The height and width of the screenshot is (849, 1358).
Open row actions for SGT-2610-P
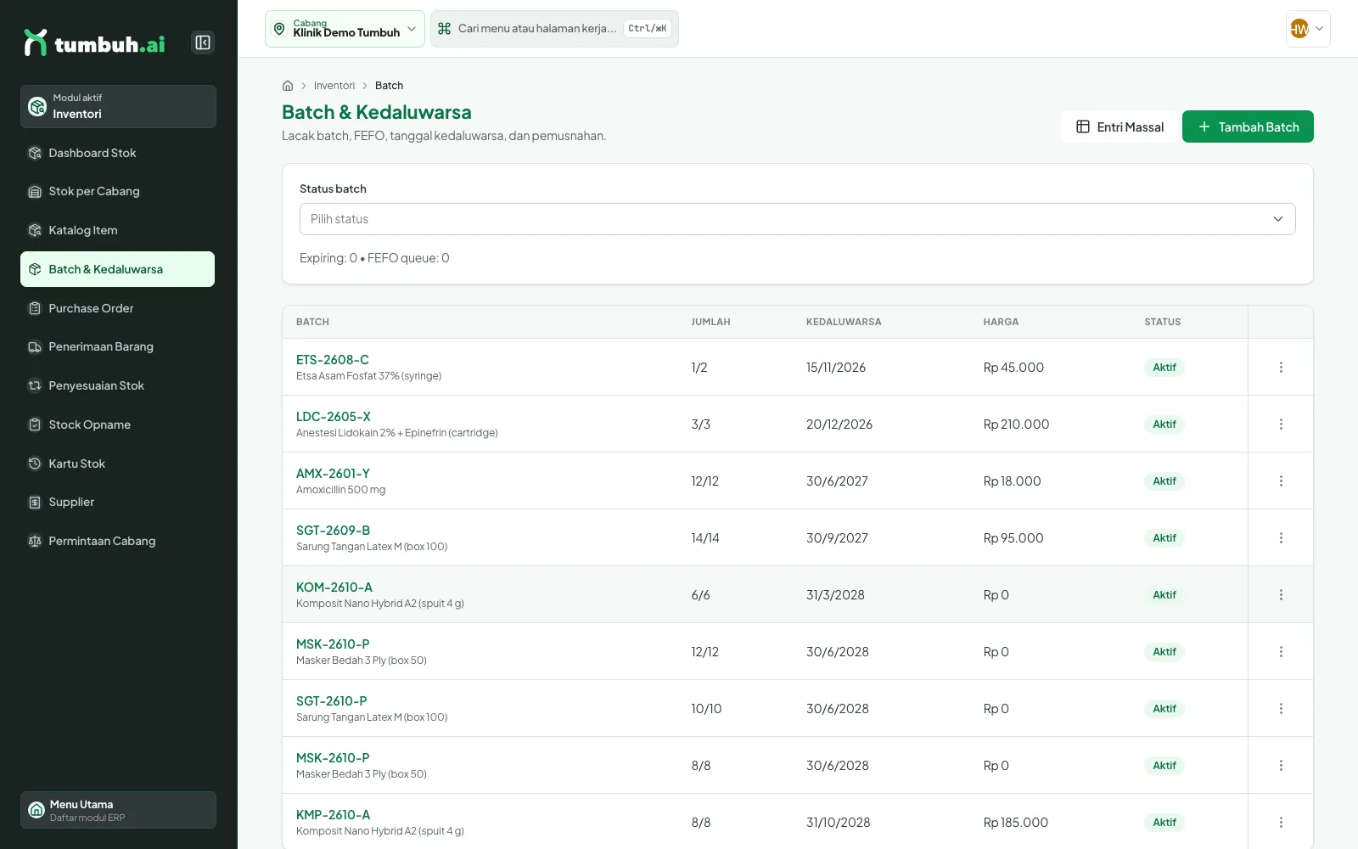coord(1281,709)
